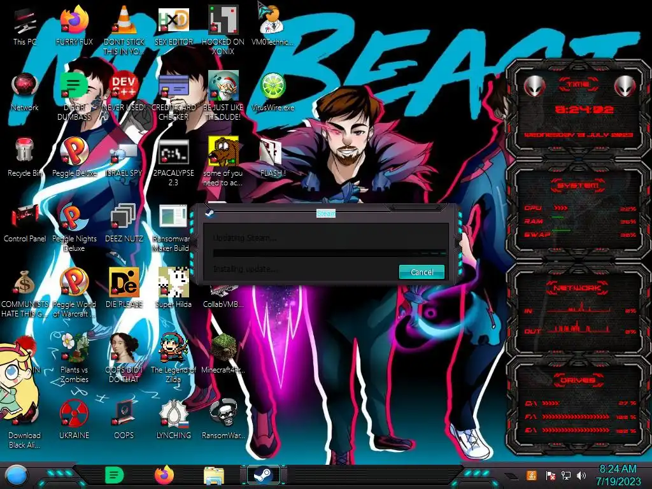Click the orange tray icon
The image size is (652, 489).
(x=532, y=475)
